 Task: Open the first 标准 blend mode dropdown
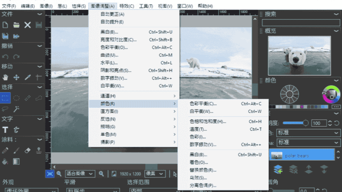click(x=308, y=133)
